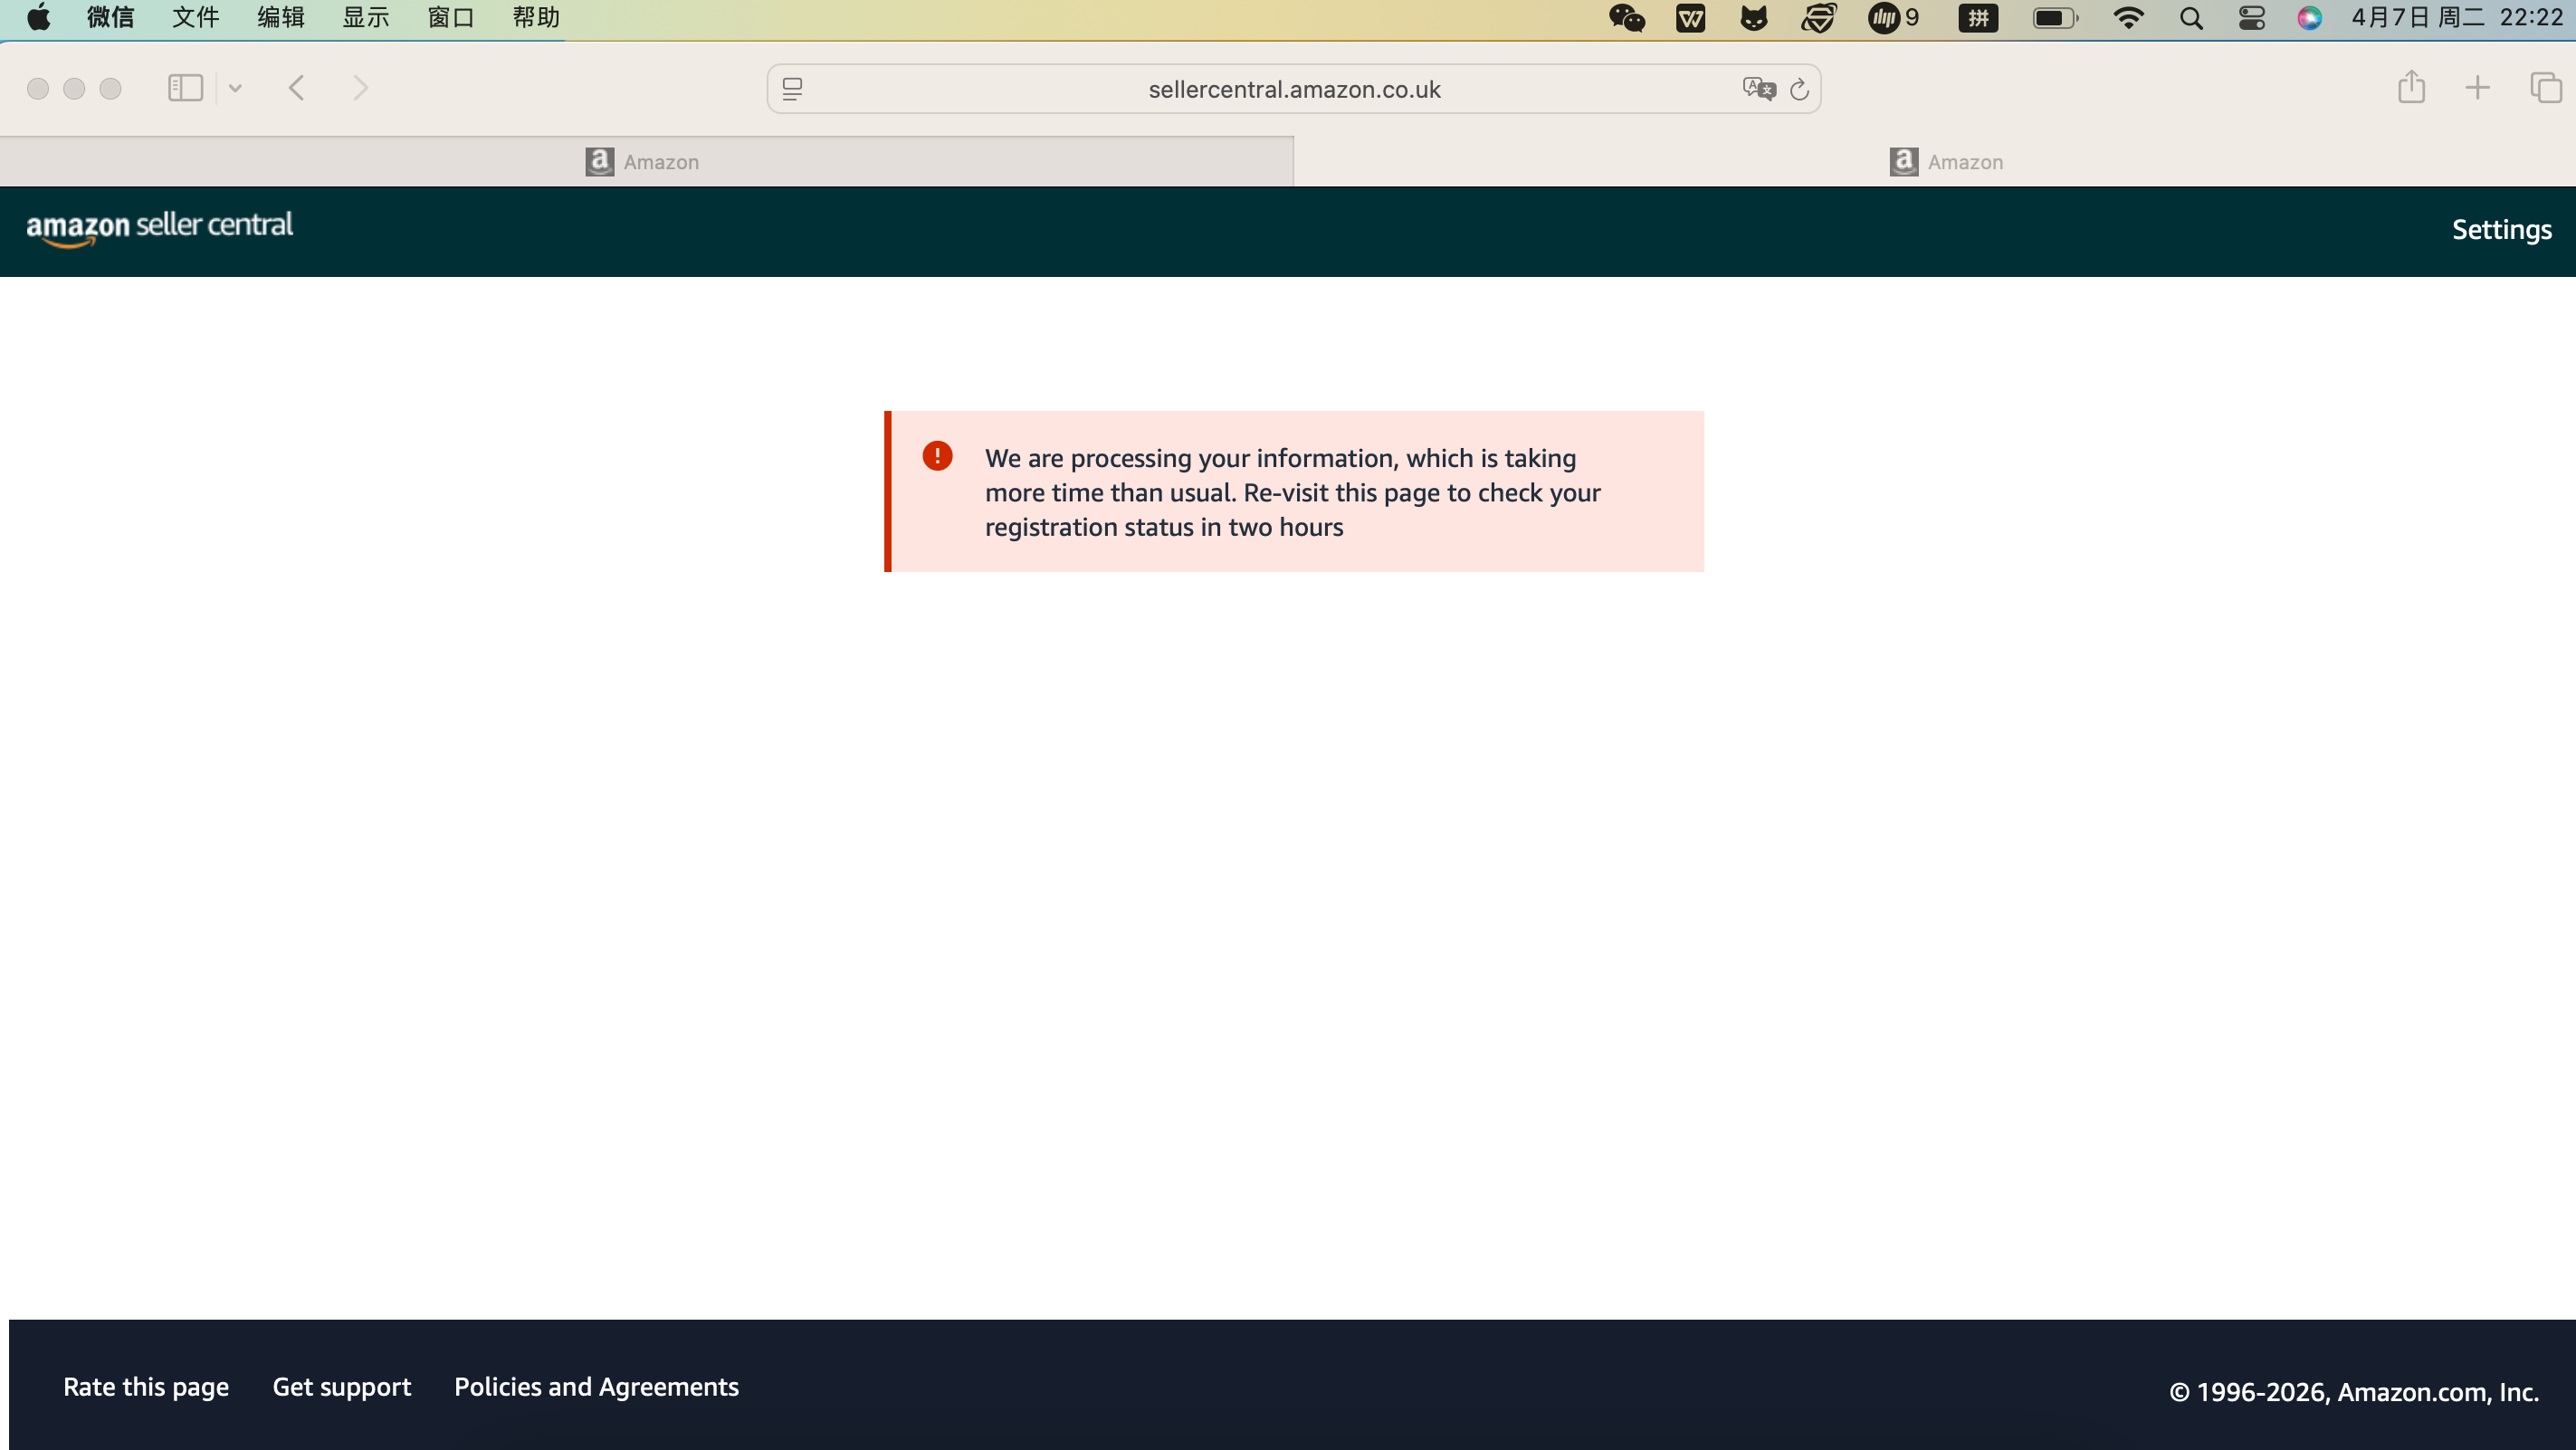This screenshot has height=1450, width=2576.
Task: Open the macOS Control Center icon
Action: pos(2251,17)
